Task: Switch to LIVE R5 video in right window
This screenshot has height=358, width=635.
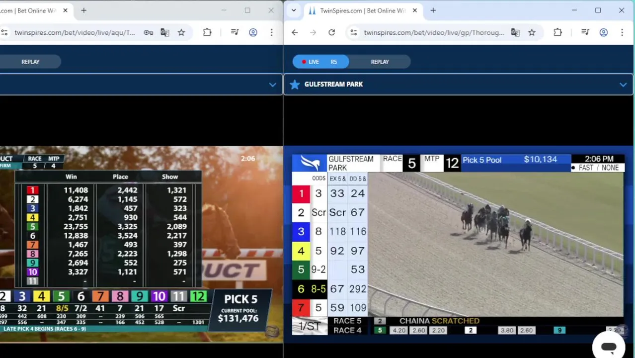Action: pyautogui.click(x=320, y=62)
